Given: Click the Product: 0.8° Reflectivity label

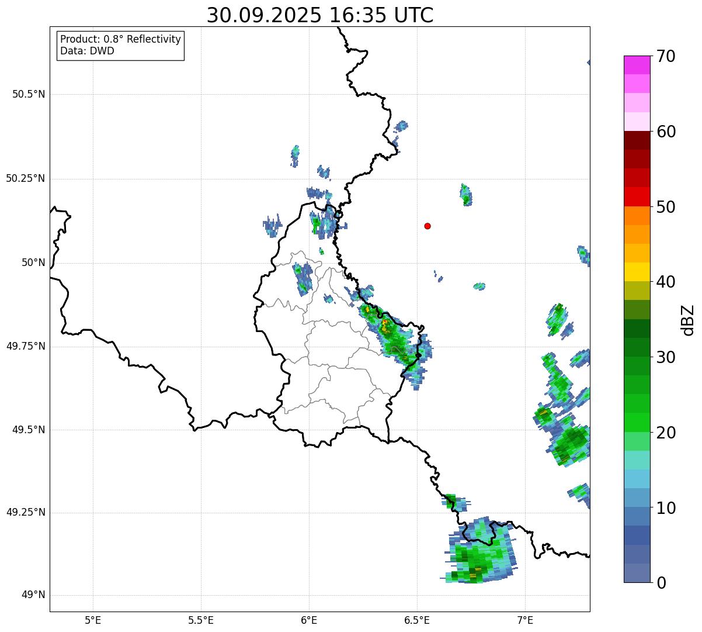Looking at the screenshot, I should 120,39.
